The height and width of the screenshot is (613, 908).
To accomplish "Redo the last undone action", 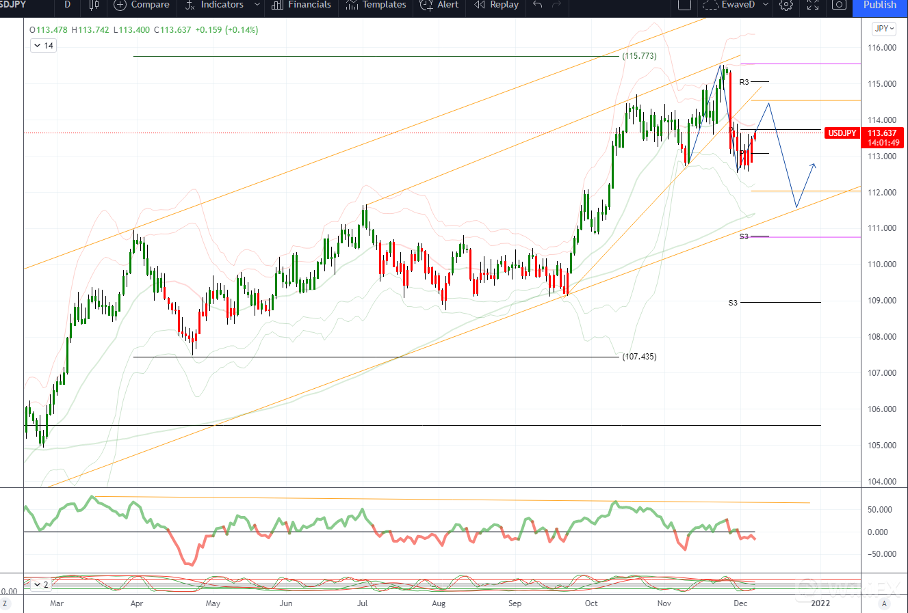I will 556,5.
